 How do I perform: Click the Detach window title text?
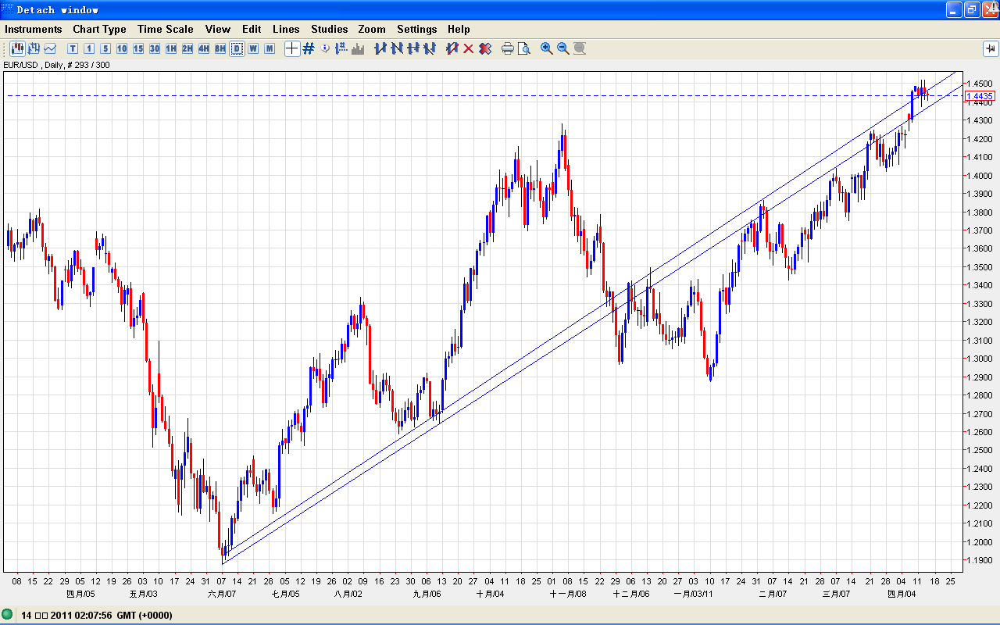click(x=58, y=10)
